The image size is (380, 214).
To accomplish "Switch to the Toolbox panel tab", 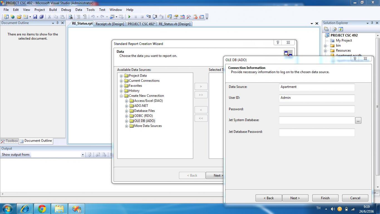I will 9,141.
